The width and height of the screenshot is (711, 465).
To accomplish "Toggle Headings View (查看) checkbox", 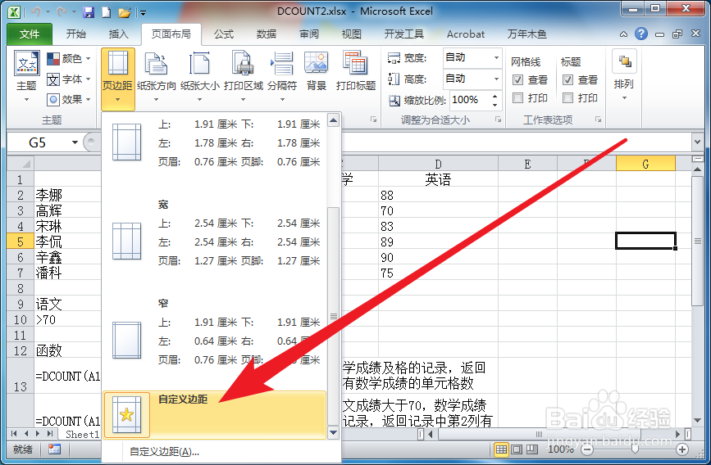I will pyautogui.click(x=567, y=80).
